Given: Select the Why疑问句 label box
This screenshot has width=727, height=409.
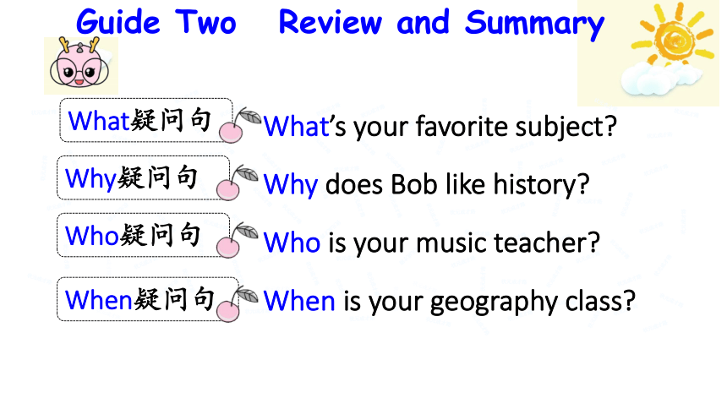Looking at the screenshot, I should pos(143,177).
